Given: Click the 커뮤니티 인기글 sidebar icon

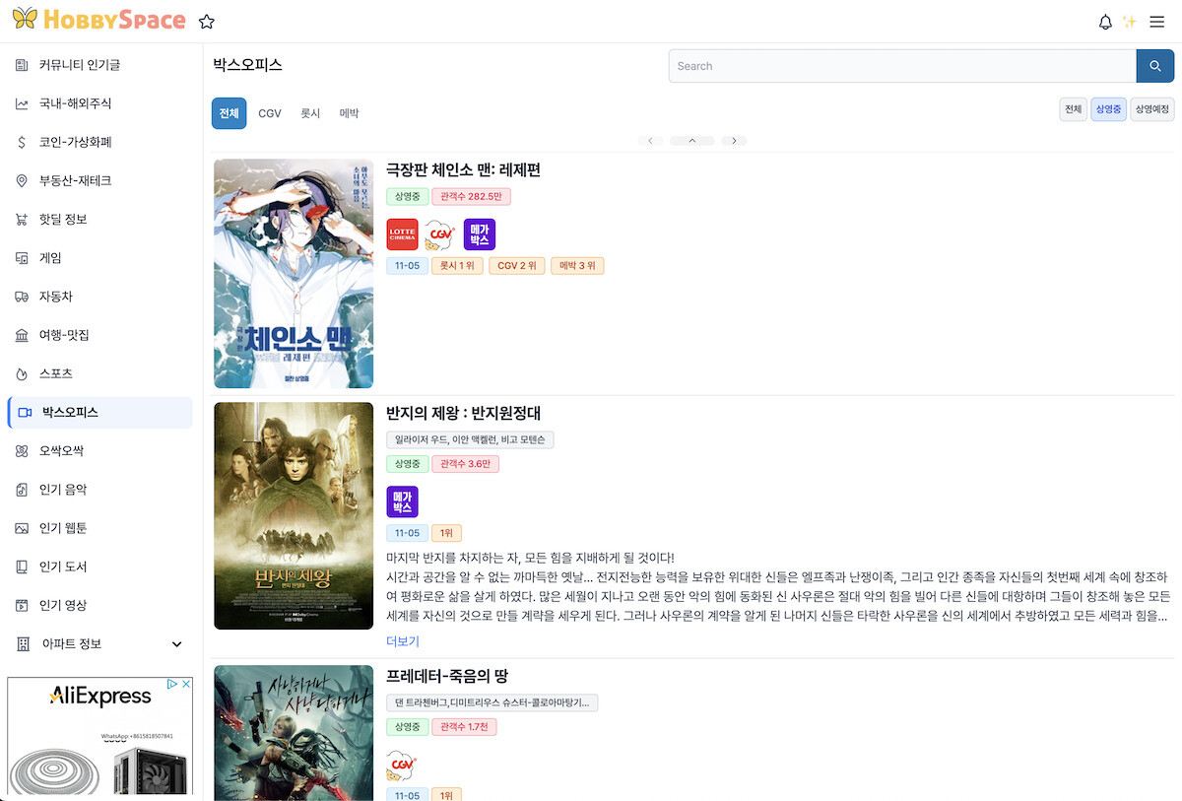Looking at the screenshot, I should (x=22, y=65).
